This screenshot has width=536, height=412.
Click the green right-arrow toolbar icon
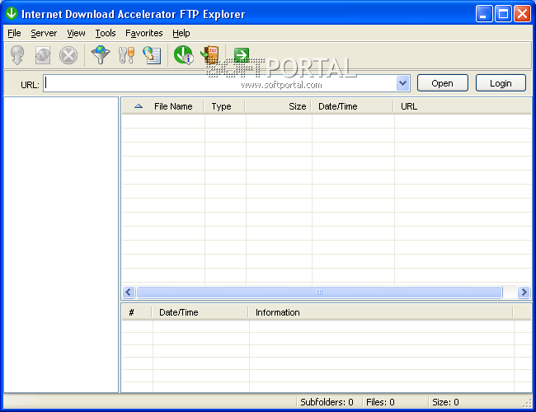[242, 54]
